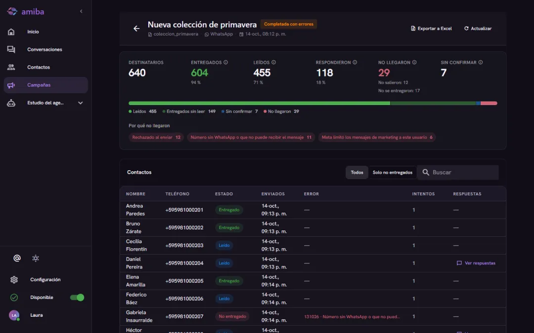
Task: Open Conversaciones chat icon
Action: pyautogui.click(x=11, y=49)
